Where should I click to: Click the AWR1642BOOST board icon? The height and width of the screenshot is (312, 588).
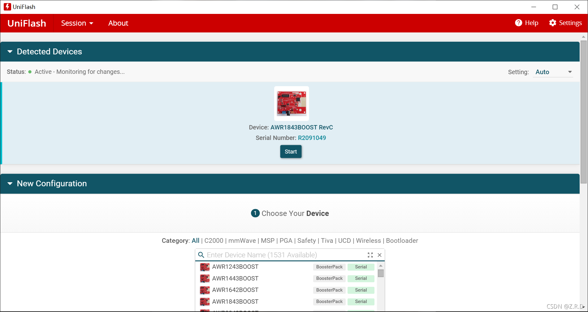205,290
